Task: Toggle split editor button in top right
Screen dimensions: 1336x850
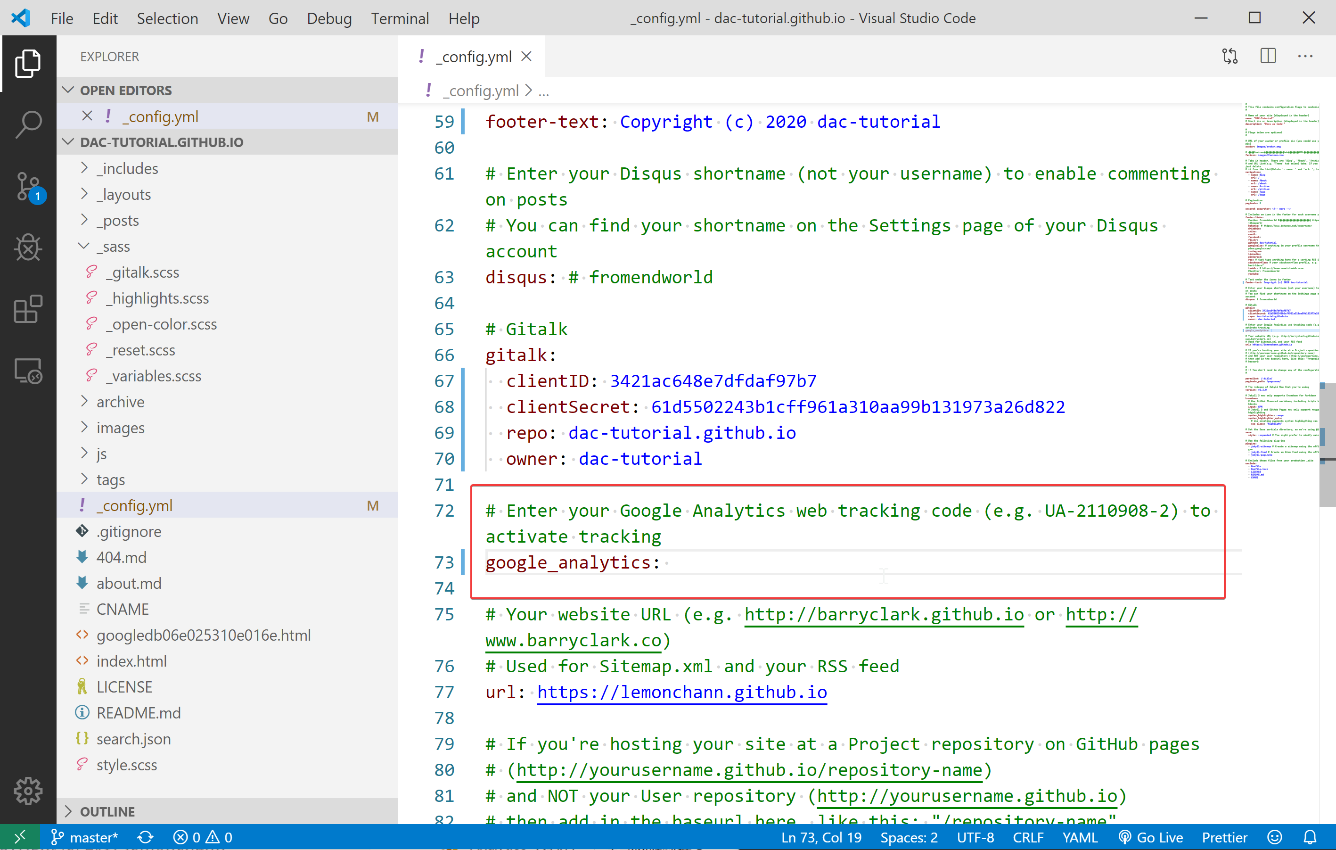Action: click(1268, 56)
